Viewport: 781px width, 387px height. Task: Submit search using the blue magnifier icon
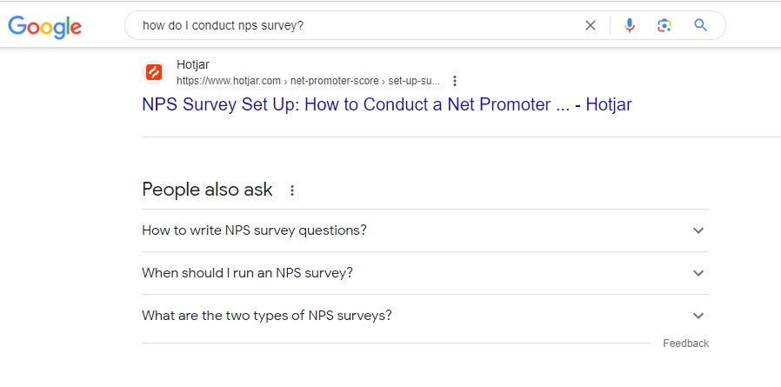[x=701, y=25]
